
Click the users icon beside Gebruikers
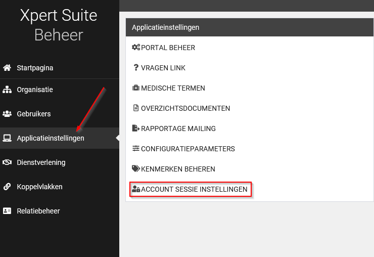7,114
